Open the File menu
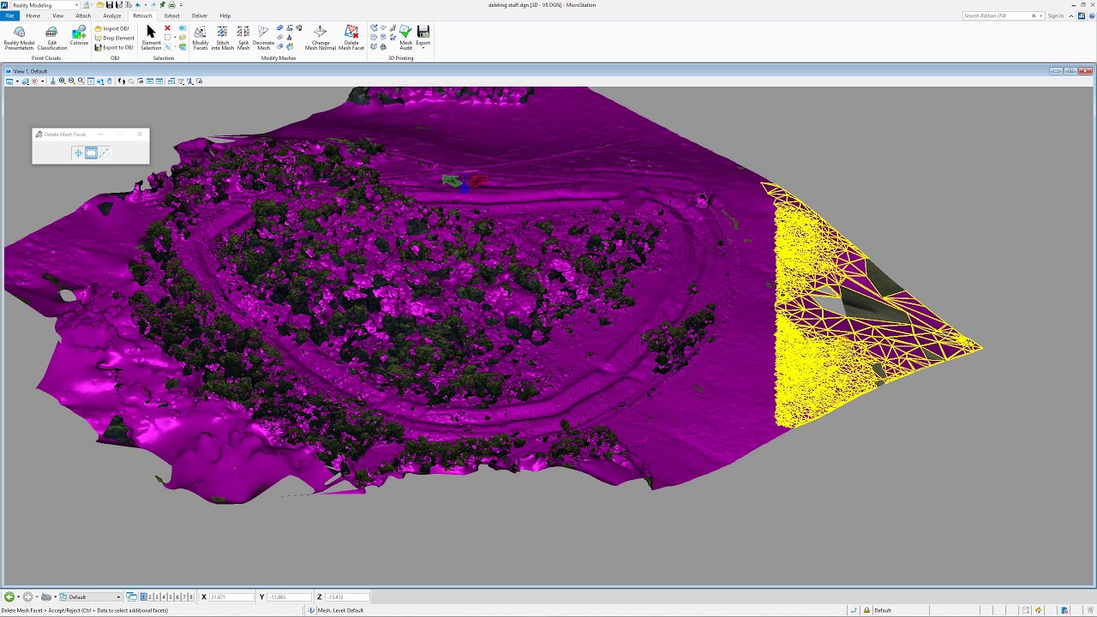 click(x=9, y=15)
